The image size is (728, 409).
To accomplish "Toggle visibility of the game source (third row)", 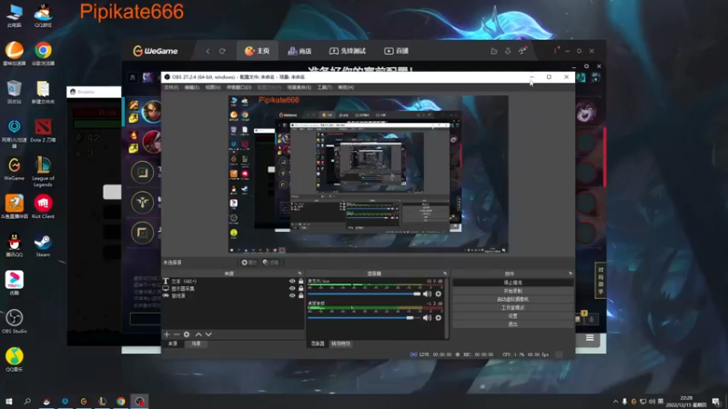I will [292, 295].
